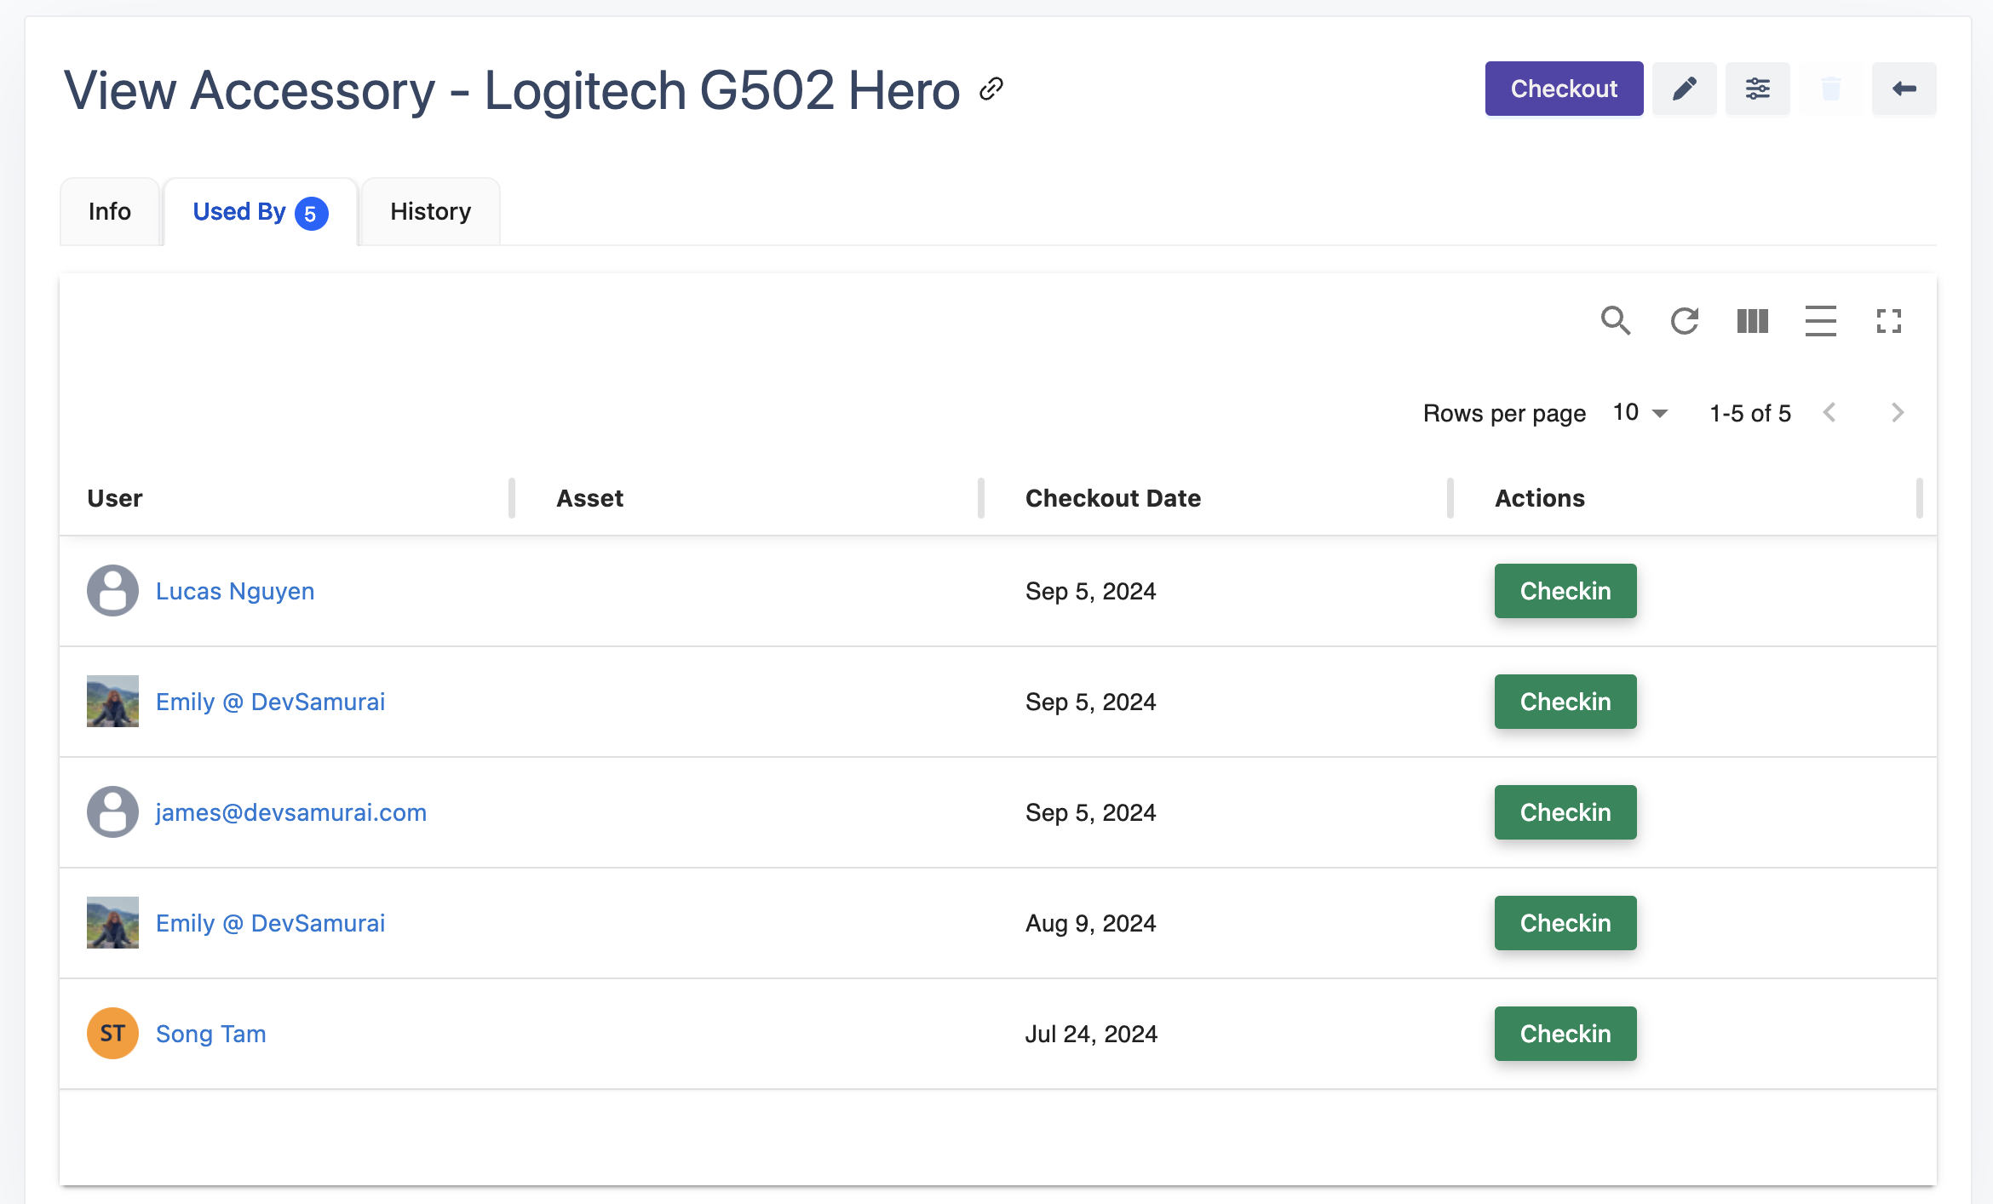Screen dimensions: 1993x1204
Task: Click the pencil edit icon
Action: 1684,89
